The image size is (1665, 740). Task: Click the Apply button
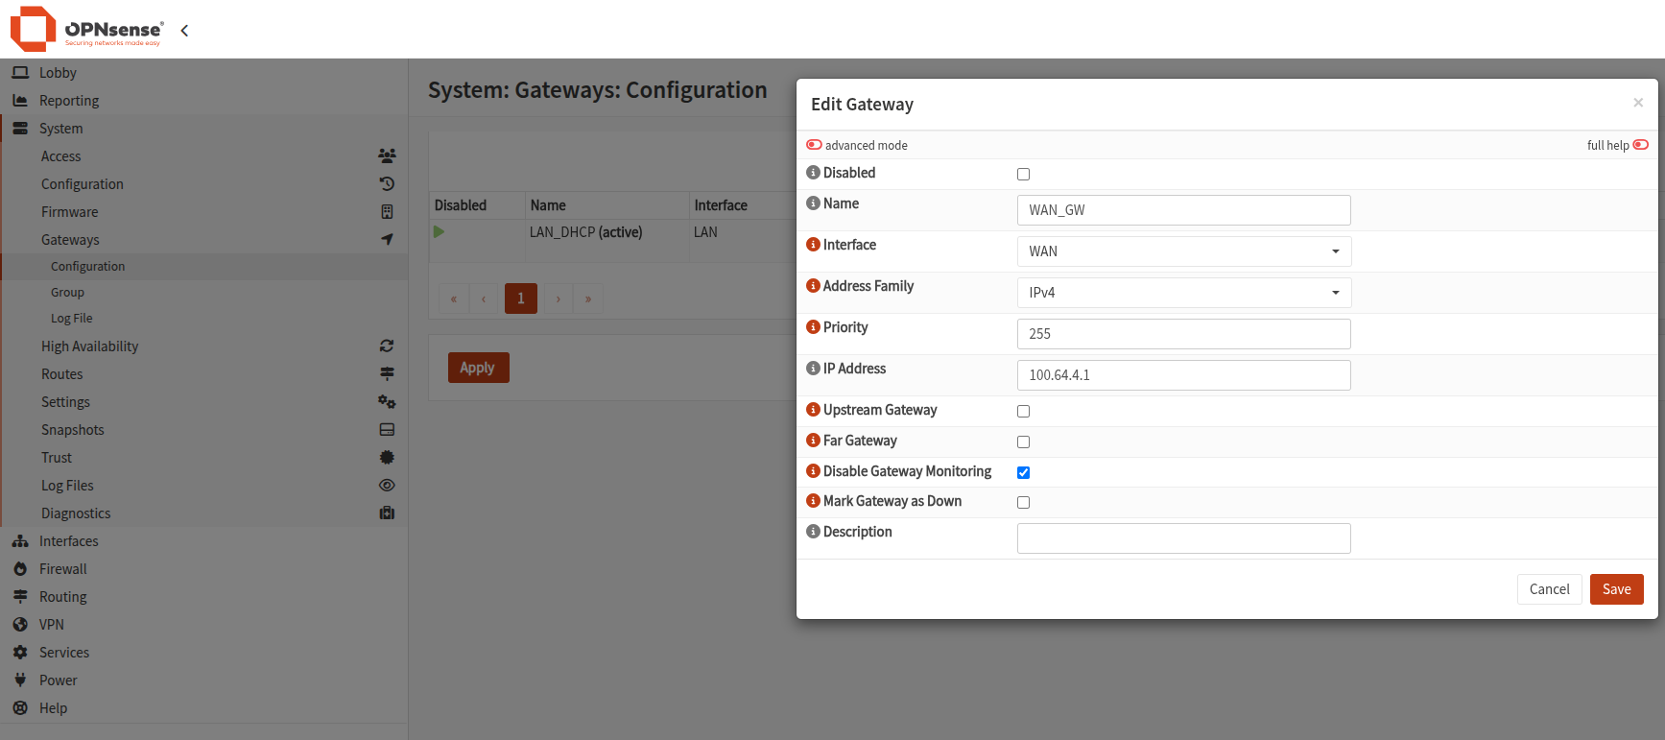coord(478,368)
